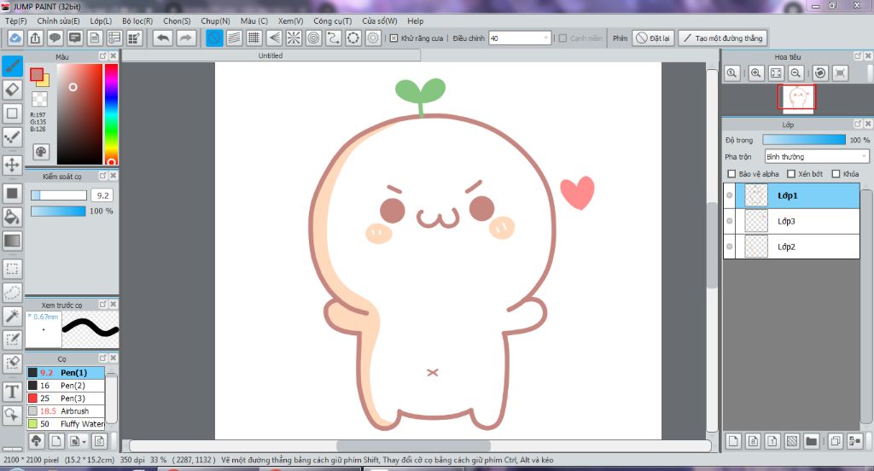Open the brush panel add-brush dropdown arrow

pyautogui.click(x=84, y=441)
